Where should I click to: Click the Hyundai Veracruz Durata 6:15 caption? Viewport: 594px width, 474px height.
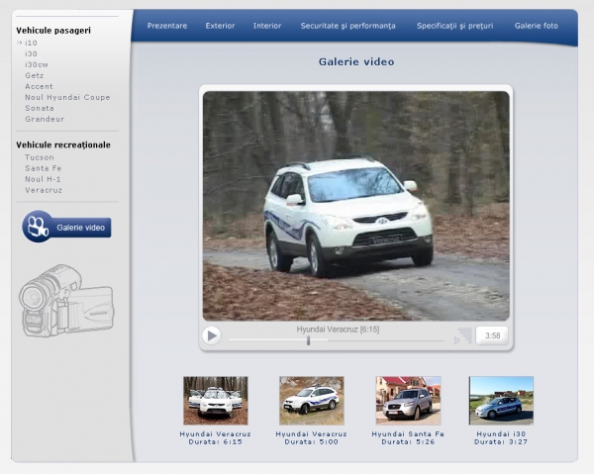click(215, 438)
